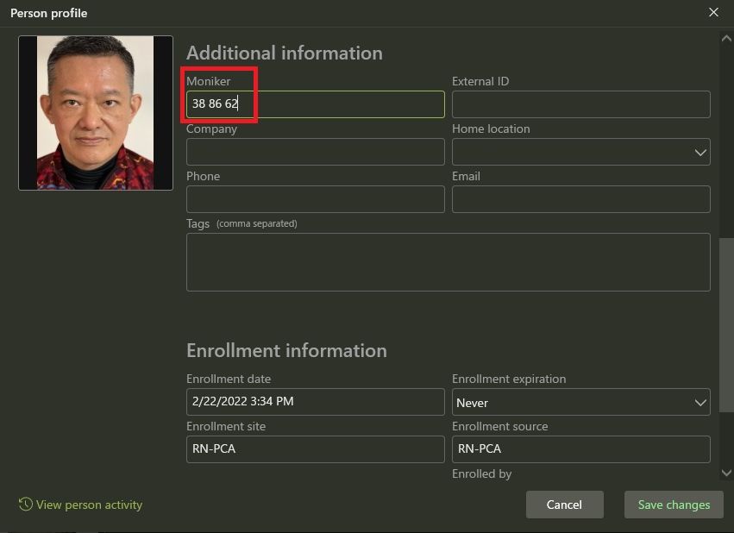Click the scrollbar up arrow
Viewport: 734px width, 533px height.
point(726,39)
